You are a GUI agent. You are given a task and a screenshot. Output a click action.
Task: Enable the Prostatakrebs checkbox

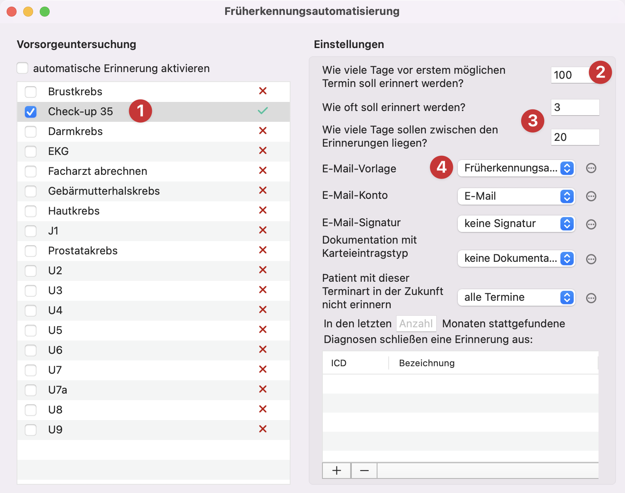click(31, 251)
